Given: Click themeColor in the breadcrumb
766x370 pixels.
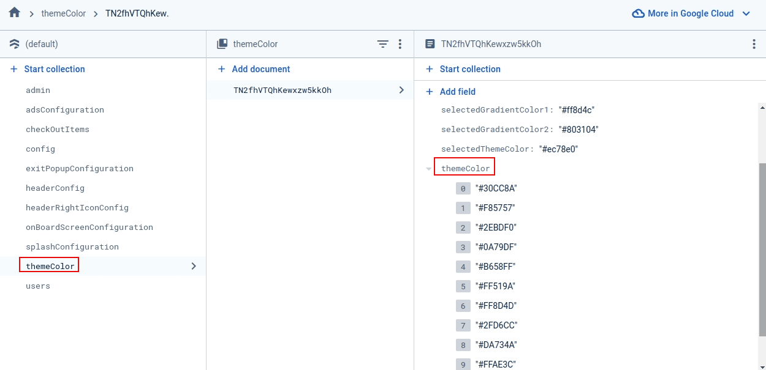Looking at the screenshot, I should pyautogui.click(x=64, y=13).
